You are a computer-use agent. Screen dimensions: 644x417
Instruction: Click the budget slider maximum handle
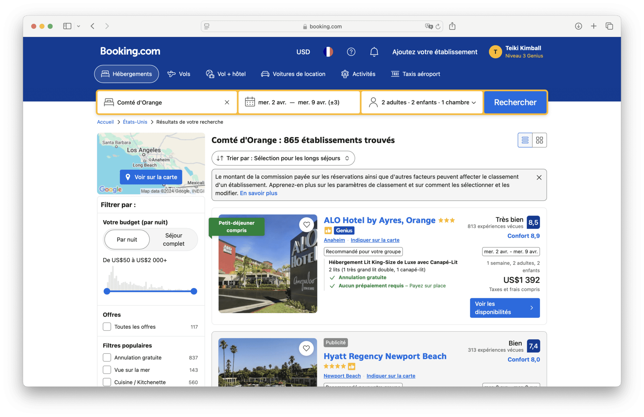194,291
